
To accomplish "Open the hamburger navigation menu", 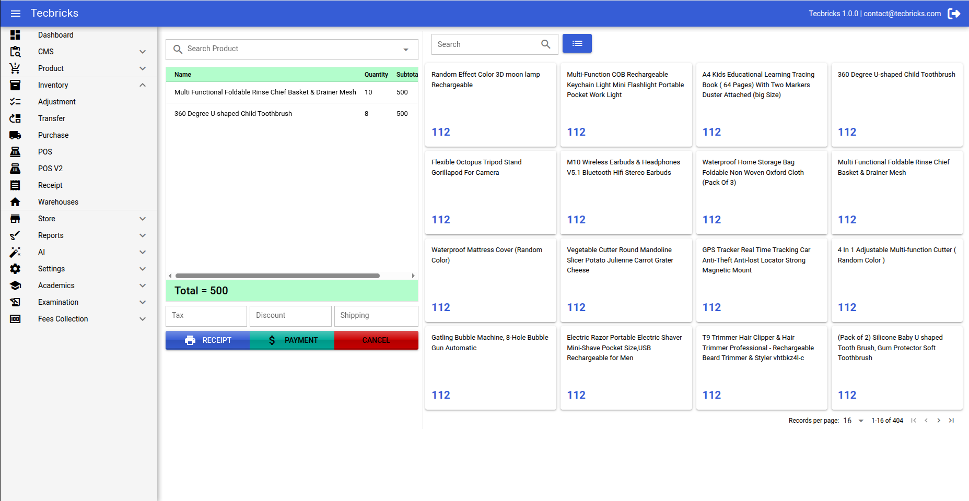I will (x=16, y=14).
